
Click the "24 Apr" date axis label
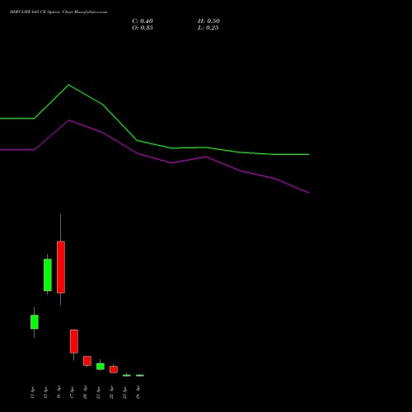click(x=138, y=392)
